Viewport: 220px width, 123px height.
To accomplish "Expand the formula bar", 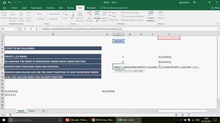I will pyautogui.click(x=218, y=29).
